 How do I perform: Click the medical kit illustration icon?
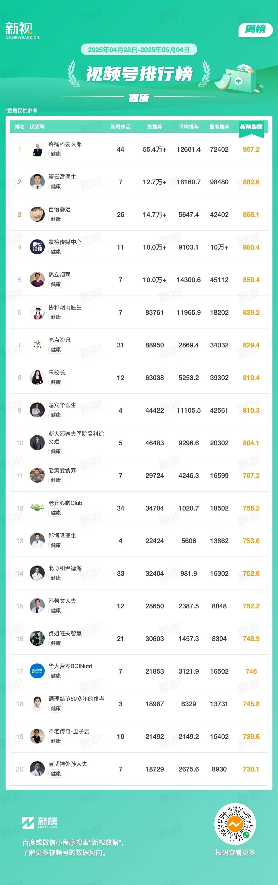[238, 78]
